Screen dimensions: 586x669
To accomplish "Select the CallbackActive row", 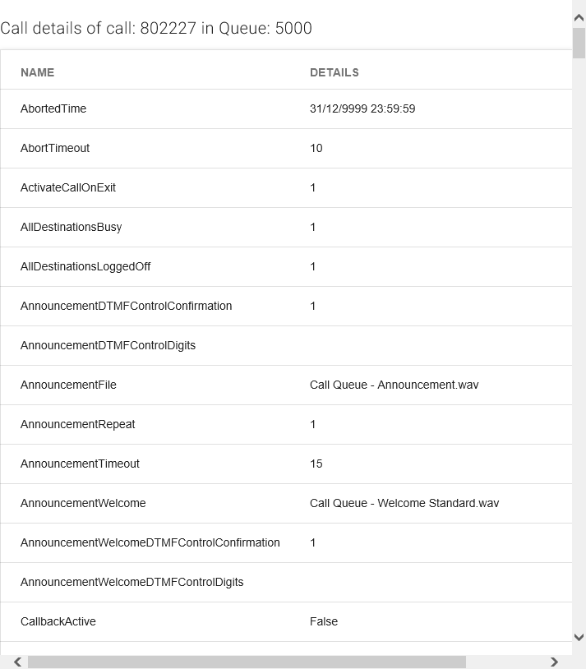I will (58, 621).
